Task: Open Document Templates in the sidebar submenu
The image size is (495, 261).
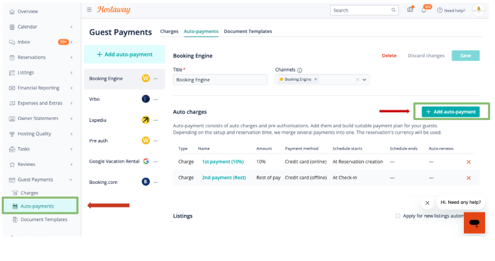Action: [x=44, y=219]
